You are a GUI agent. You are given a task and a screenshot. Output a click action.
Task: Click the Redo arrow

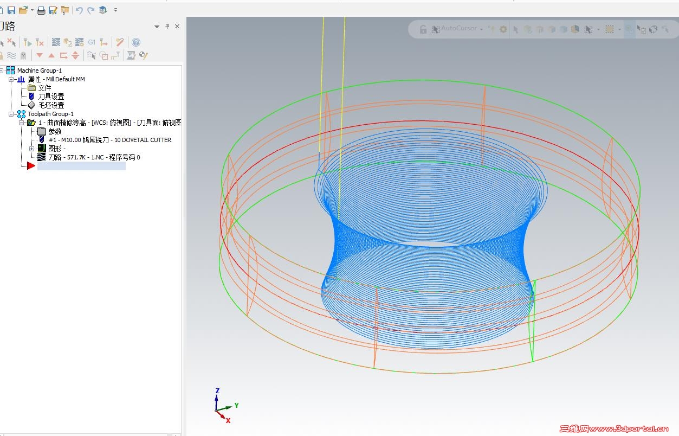pyautogui.click(x=90, y=10)
